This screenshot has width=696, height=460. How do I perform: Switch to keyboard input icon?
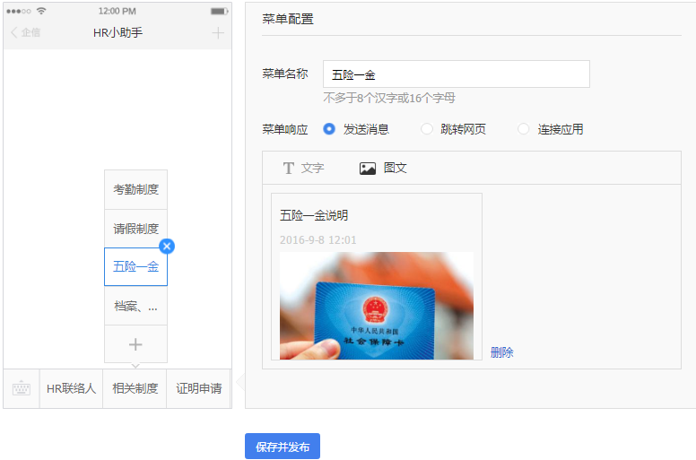pyautogui.click(x=22, y=388)
